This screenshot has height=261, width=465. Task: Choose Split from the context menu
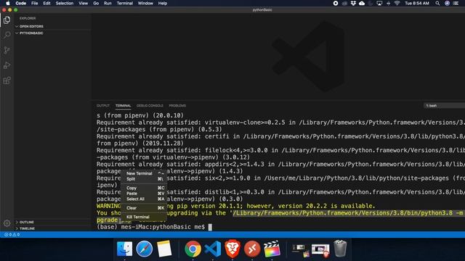tap(144, 179)
